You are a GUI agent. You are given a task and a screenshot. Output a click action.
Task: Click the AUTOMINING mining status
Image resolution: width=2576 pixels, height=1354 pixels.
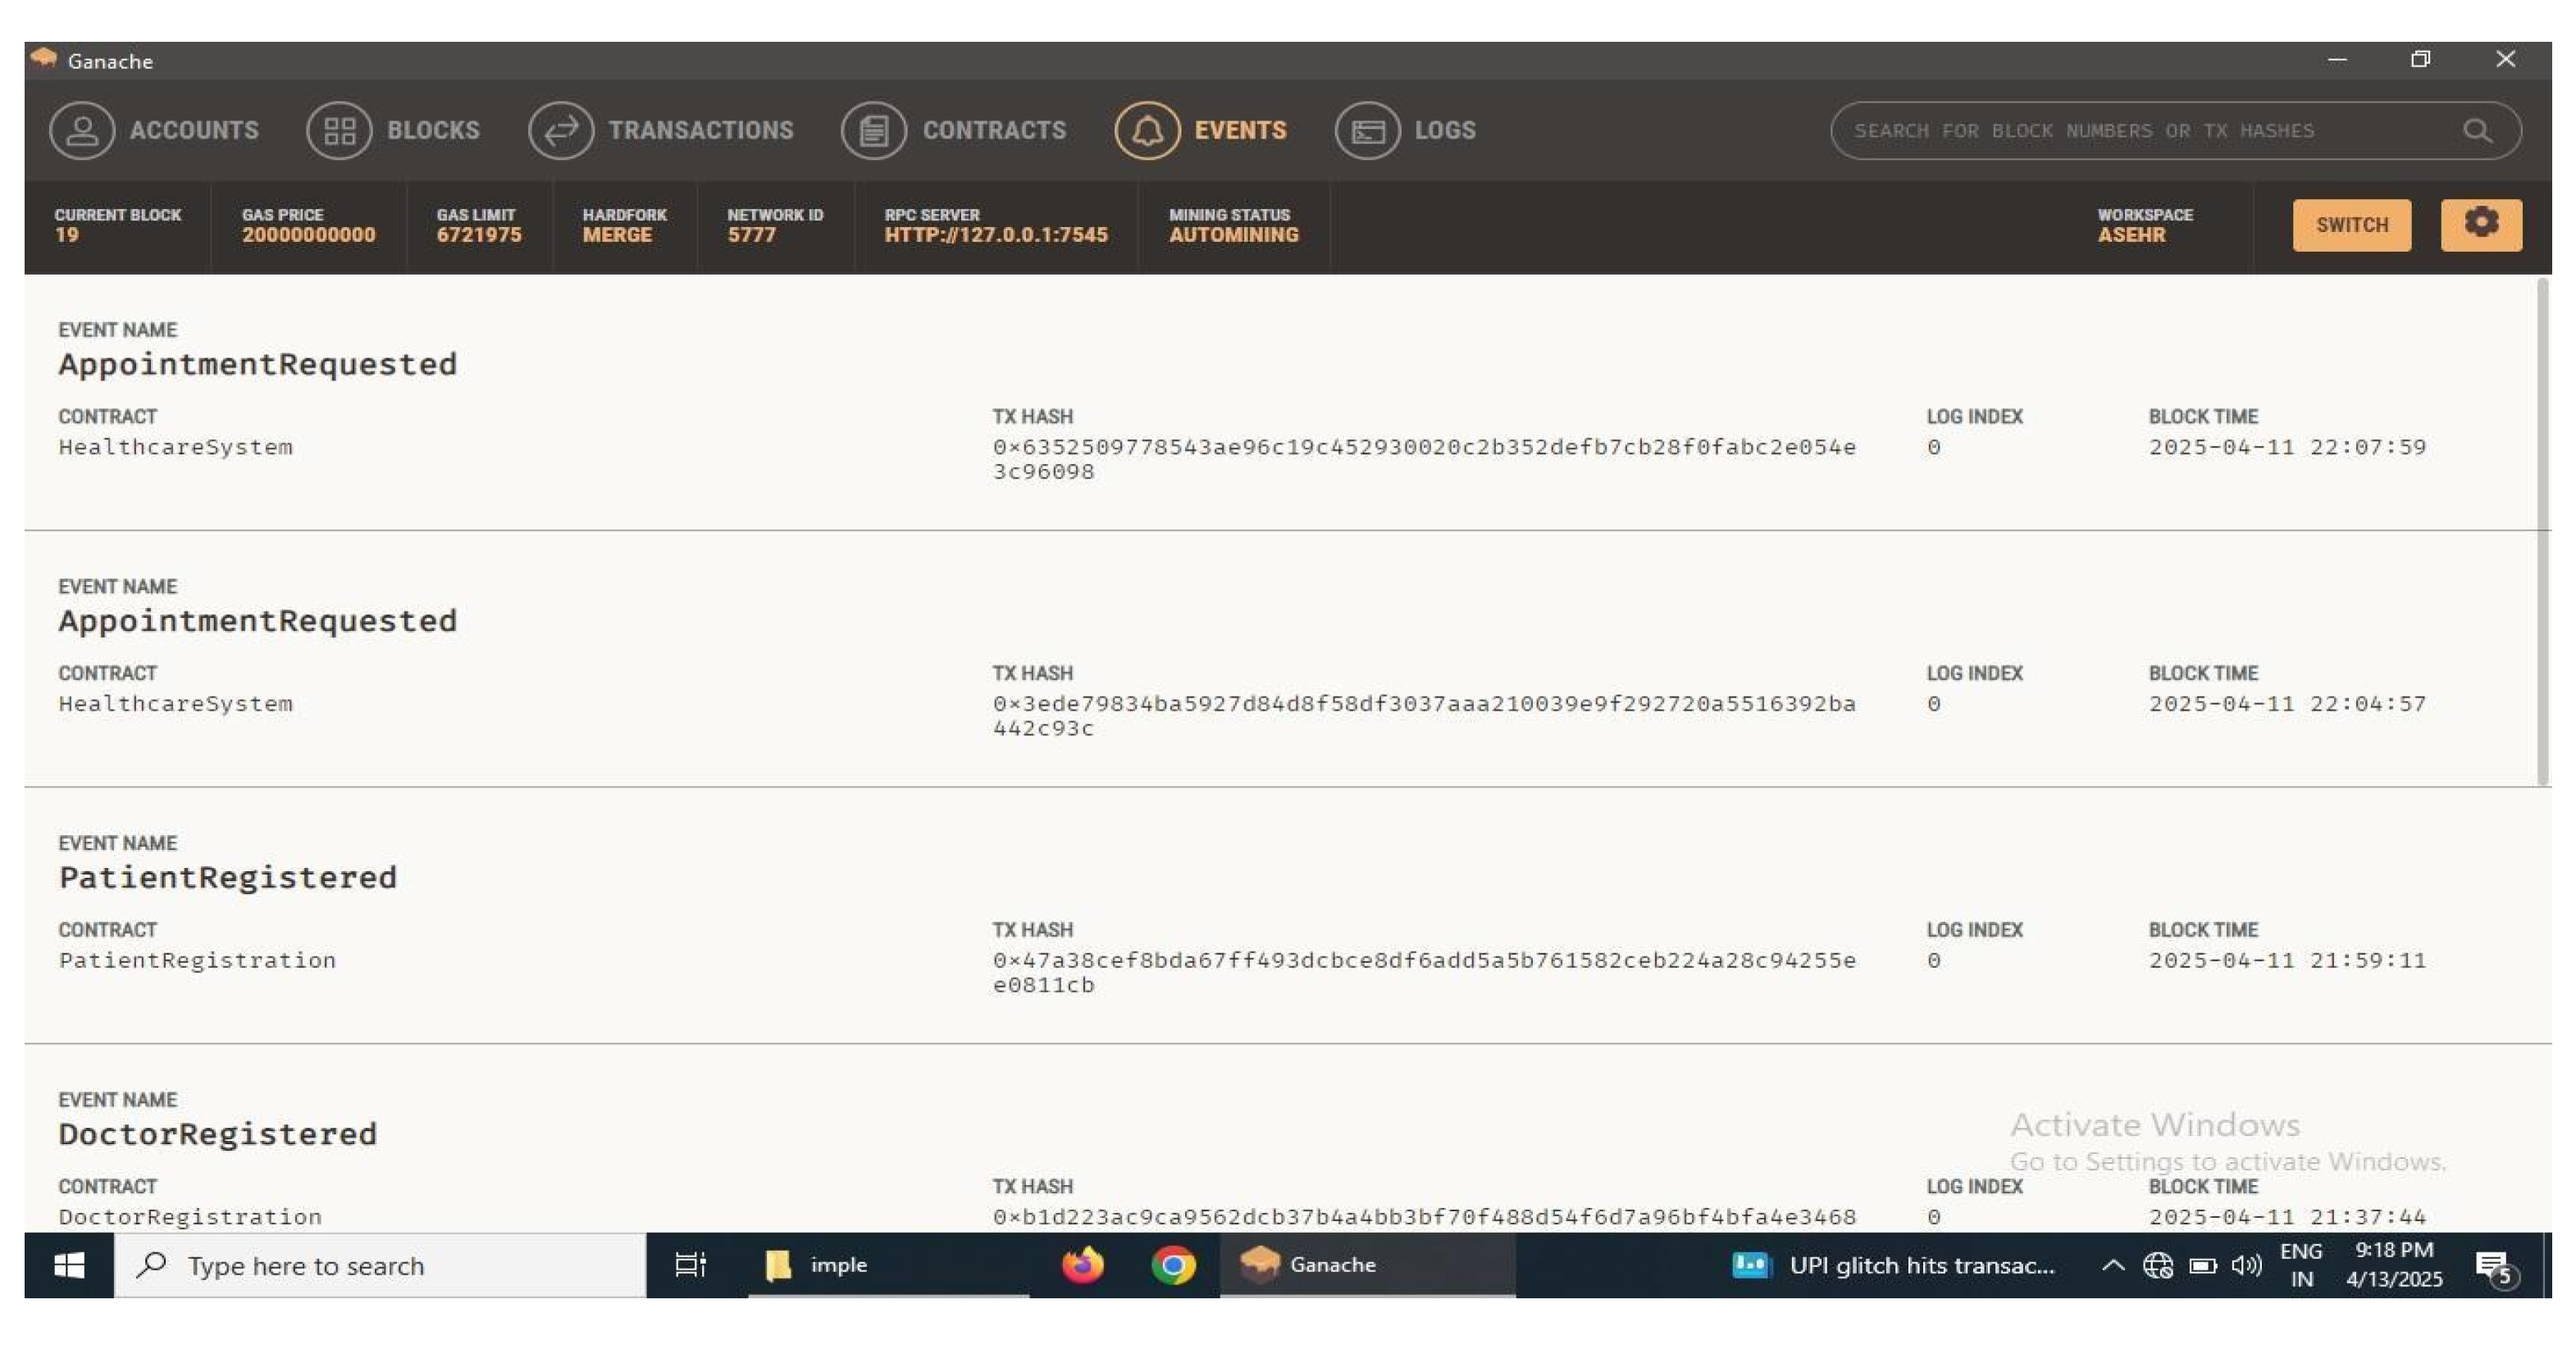coord(1234,235)
